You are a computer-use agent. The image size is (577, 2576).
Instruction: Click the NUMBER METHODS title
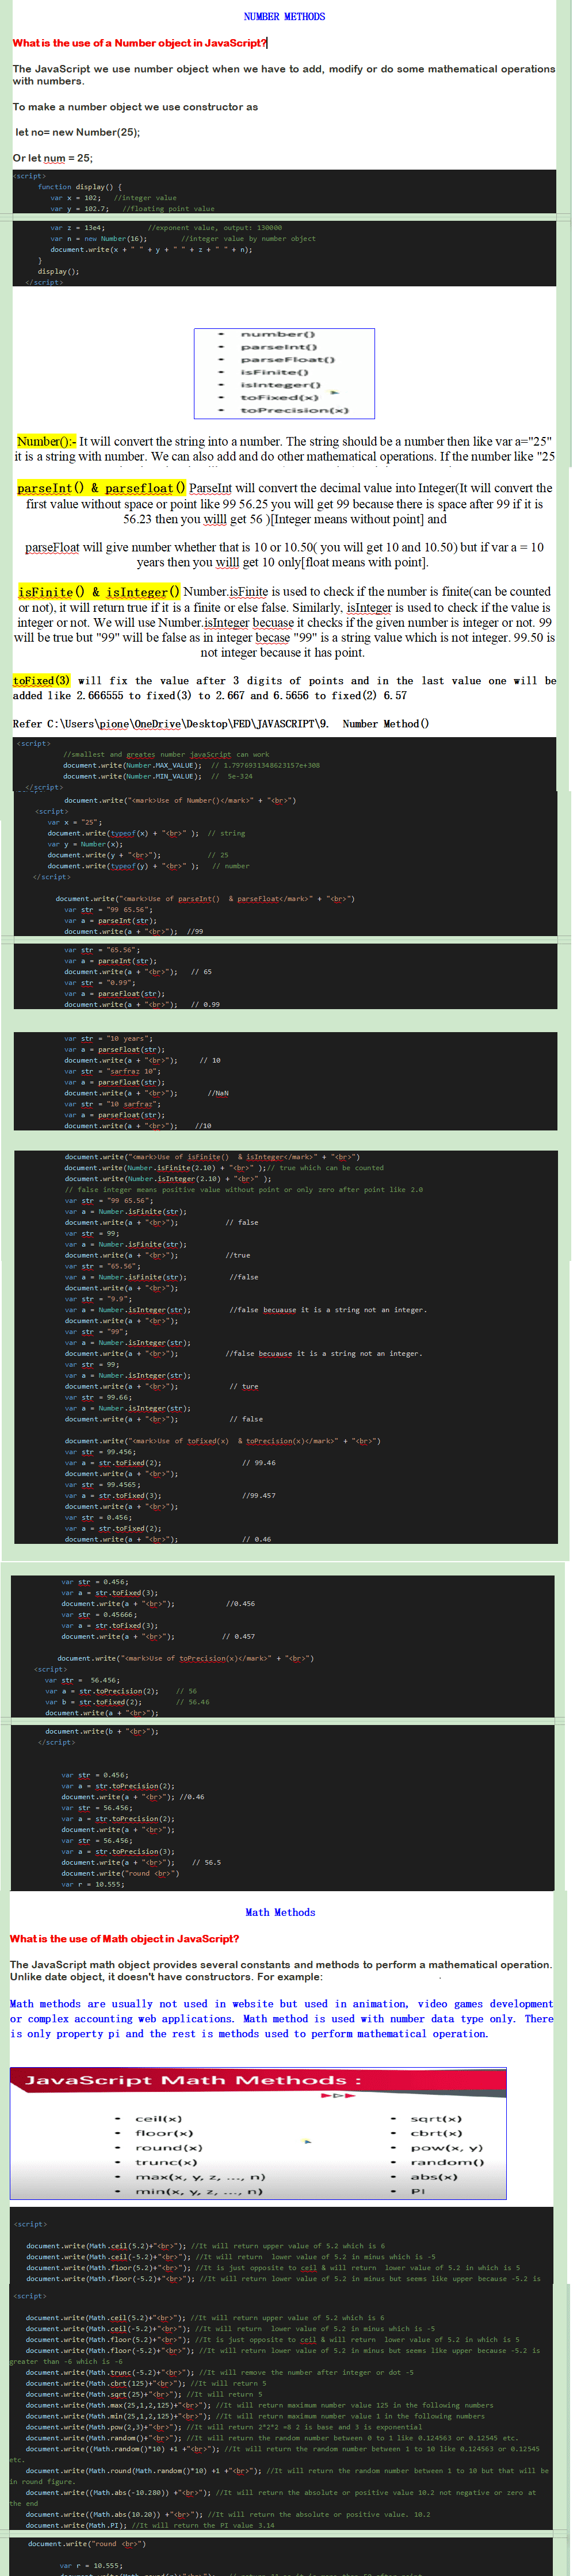click(284, 16)
